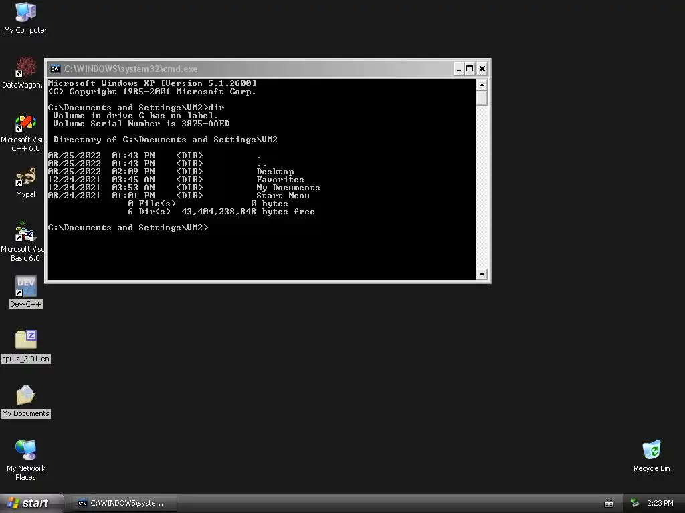Click the My Documents directory entry in console
Screen dimensions: 685x513
tap(288, 188)
